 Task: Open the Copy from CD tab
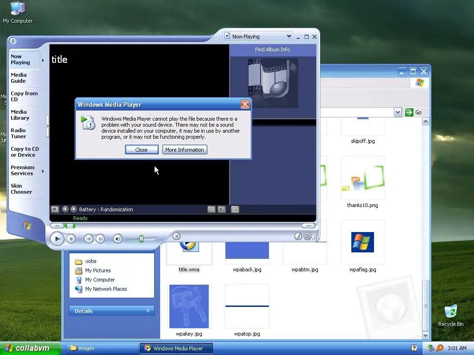click(24, 96)
